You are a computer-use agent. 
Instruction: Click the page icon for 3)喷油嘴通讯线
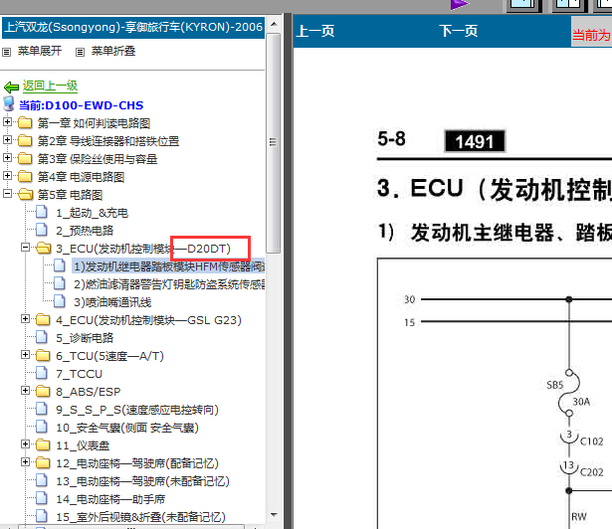tap(60, 301)
